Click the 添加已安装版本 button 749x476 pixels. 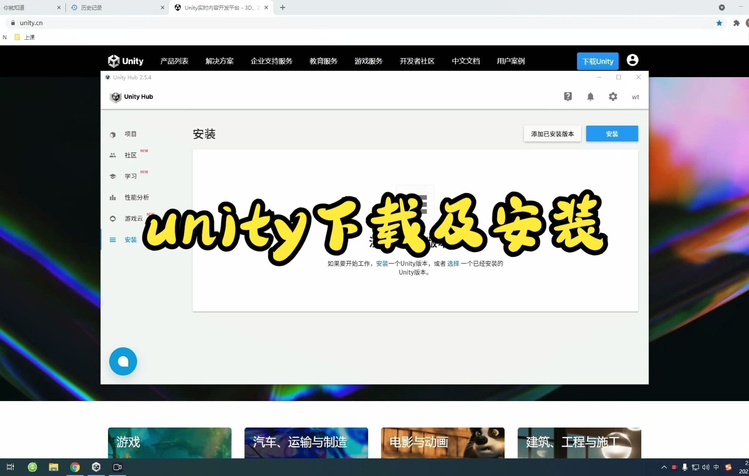(552, 134)
